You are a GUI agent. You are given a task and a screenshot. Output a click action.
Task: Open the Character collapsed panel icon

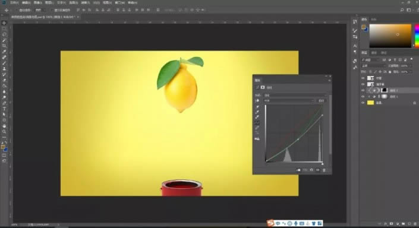(x=355, y=46)
